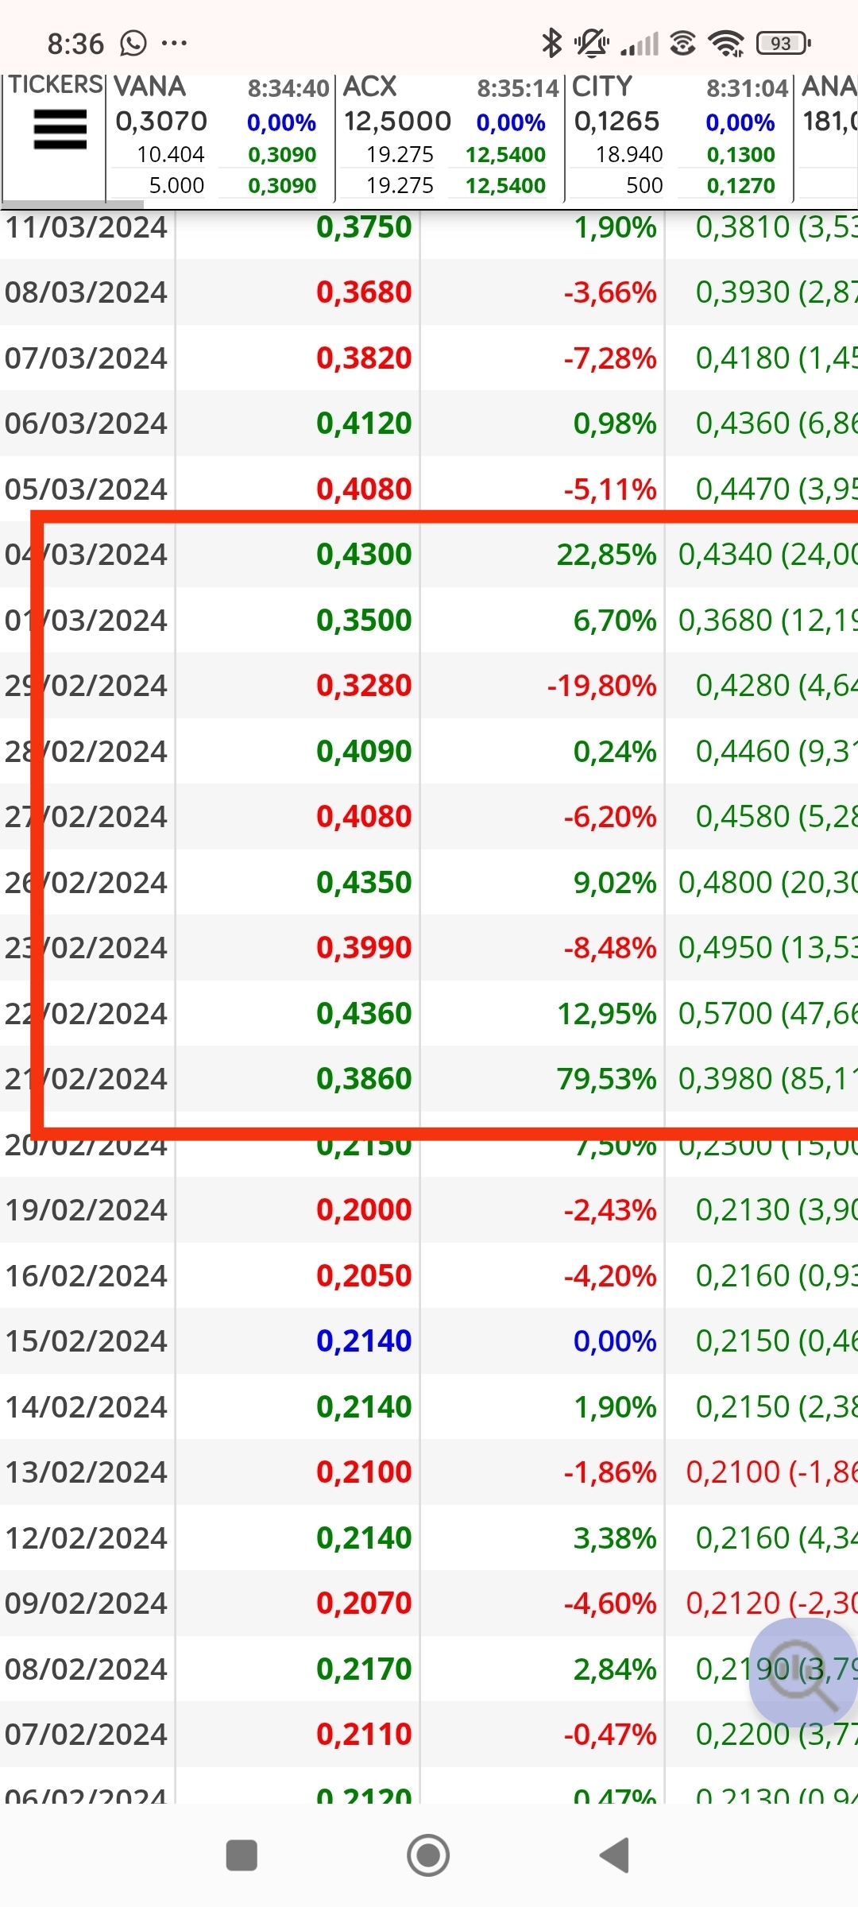Image resolution: width=858 pixels, height=1907 pixels.
Task: Select closing price 0,3990
Action: pos(364,948)
